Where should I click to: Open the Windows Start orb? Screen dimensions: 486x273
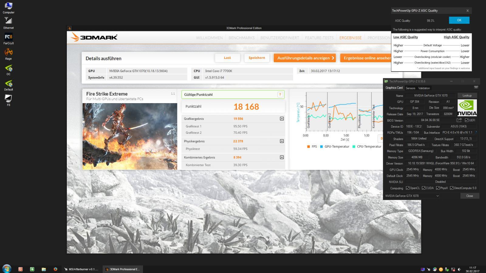click(x=7, y=269)
